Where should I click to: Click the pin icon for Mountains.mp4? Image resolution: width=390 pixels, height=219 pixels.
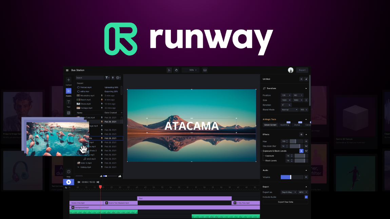(102, 95)
